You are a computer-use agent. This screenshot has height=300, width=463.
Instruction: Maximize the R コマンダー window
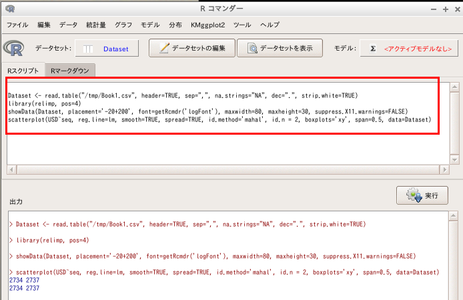pyautogui.click(x=446, y=9)
